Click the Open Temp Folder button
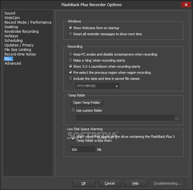193x190 pixels. [x=87, y=103]
